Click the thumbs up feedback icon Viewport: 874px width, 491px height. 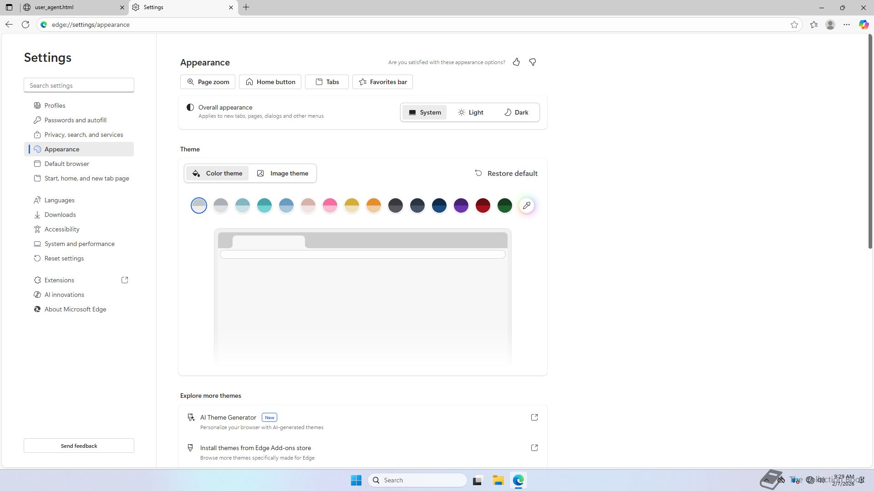pyautogui.click(x=516, y=62)
